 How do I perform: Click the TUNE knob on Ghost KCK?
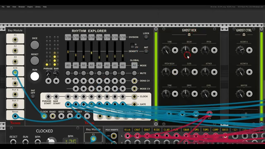click(x=166, y=50)
